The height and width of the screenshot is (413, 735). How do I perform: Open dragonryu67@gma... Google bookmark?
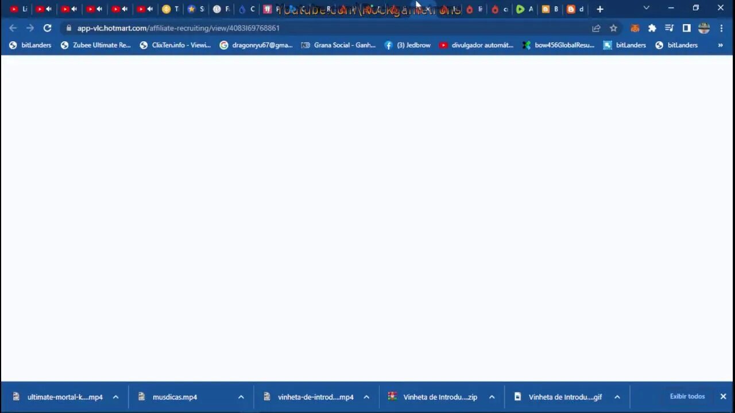point(256,45)
